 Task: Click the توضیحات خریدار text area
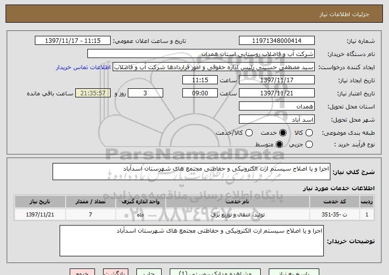click(x=191, y=241)
